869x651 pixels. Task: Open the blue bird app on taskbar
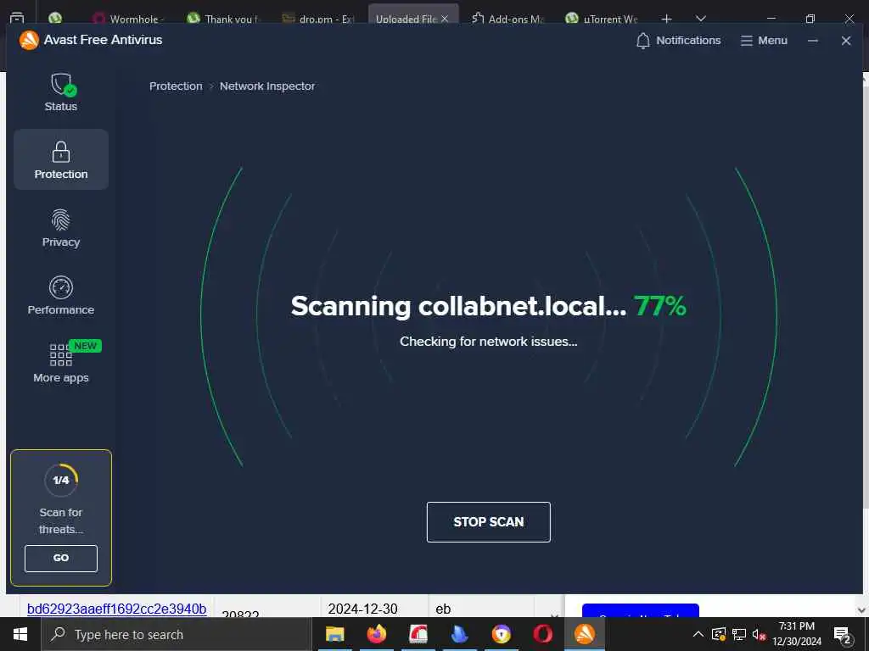click(x=459, y=634)
